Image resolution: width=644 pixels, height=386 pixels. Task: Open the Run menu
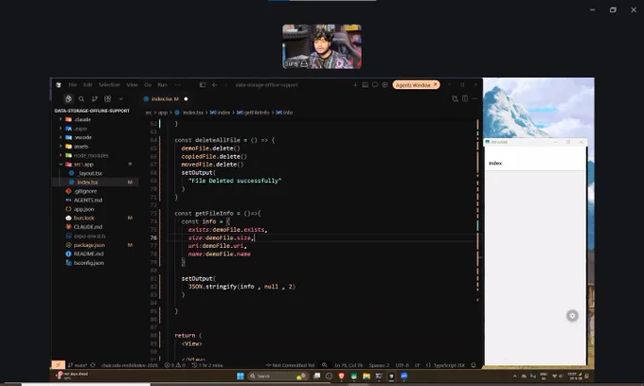[162, 85]
